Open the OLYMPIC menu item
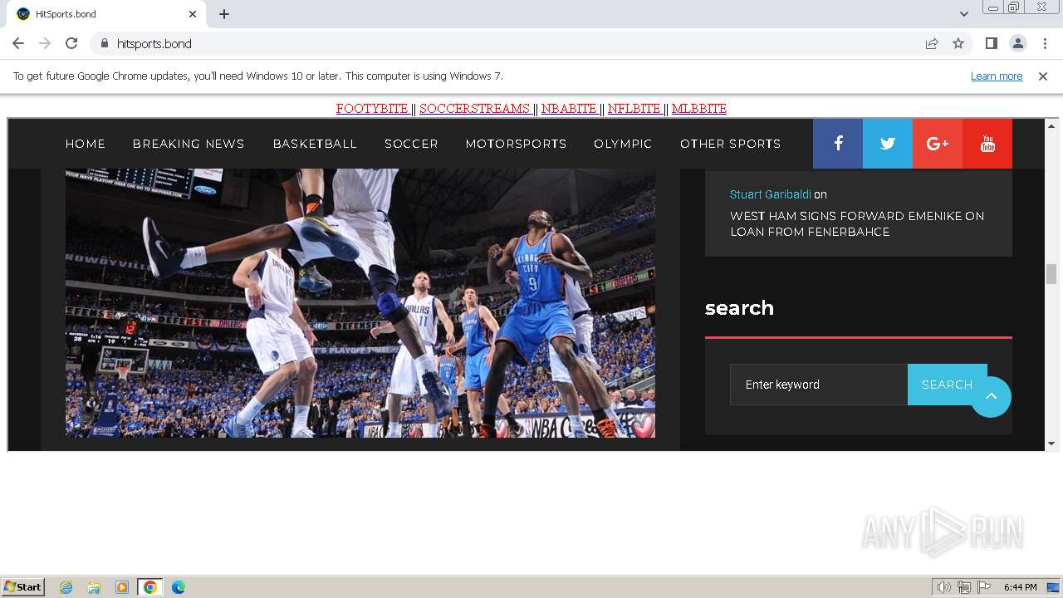Image resolution: width=1063 pixels, height=598 pixels. click(623, 144)
